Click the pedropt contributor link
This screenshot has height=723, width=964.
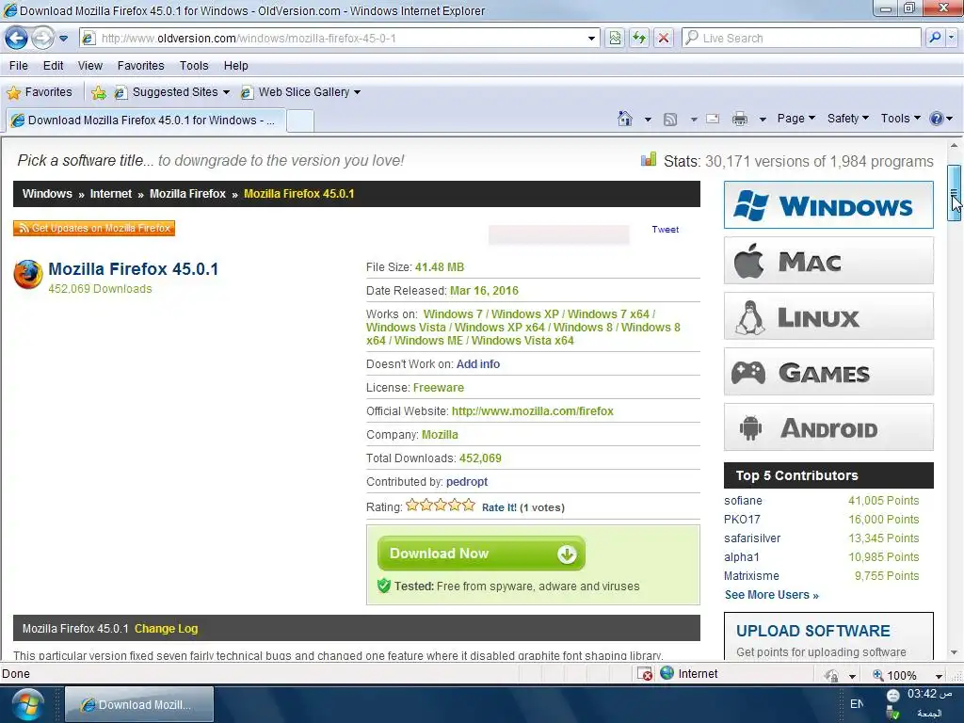[x=467, y=482]
